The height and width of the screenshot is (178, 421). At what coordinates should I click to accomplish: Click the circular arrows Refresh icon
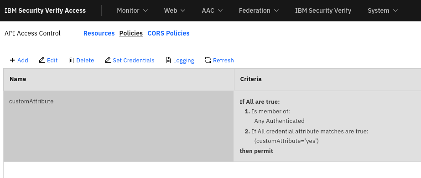(x=208, y=60)
